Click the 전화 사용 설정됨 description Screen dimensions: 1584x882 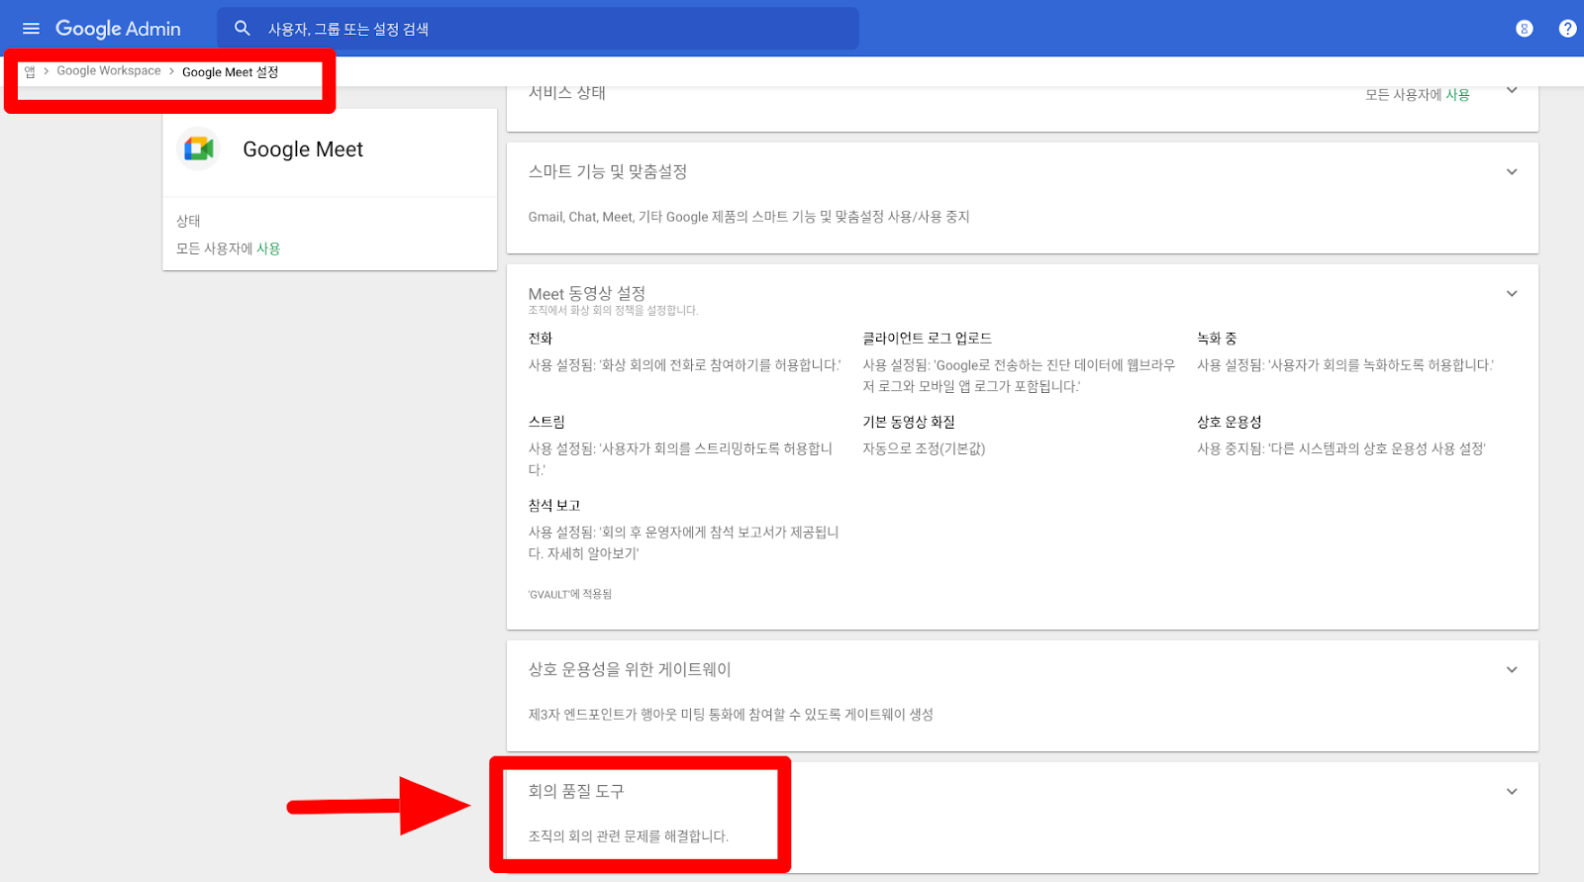684,365
